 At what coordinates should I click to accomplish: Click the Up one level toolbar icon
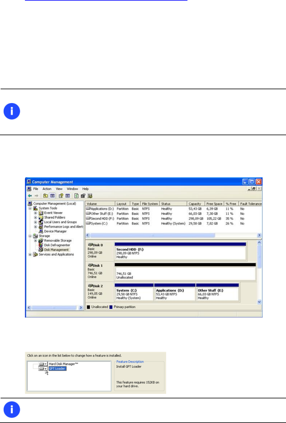coord(45,196)
